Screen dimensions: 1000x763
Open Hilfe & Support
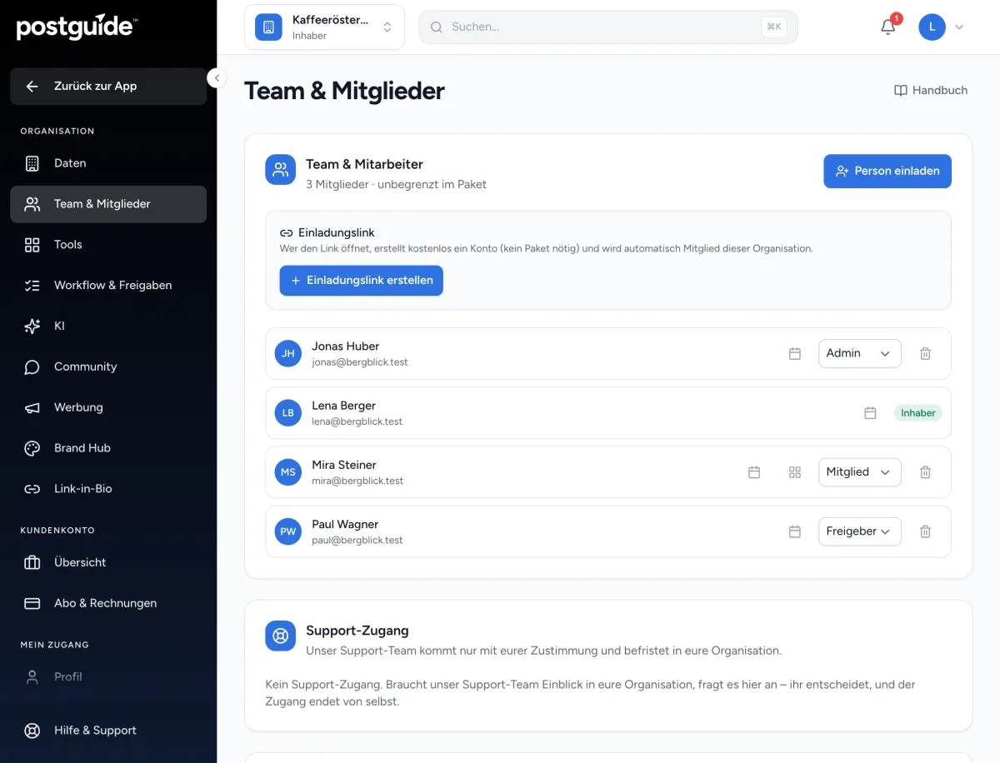point(108,731)
